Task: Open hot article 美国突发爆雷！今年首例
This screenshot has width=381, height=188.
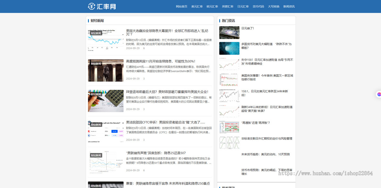Action: coord(267,77)
